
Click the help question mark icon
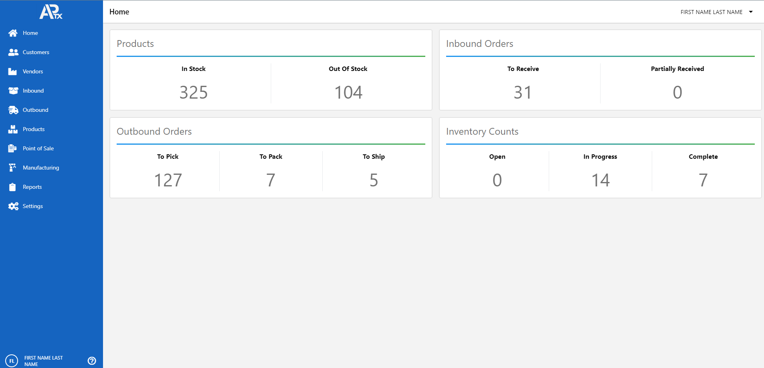tap(92, 361)
